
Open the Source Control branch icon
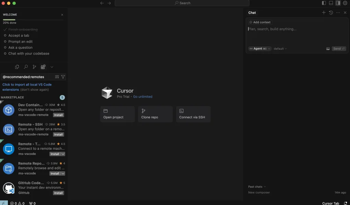(x=35, y=67)
